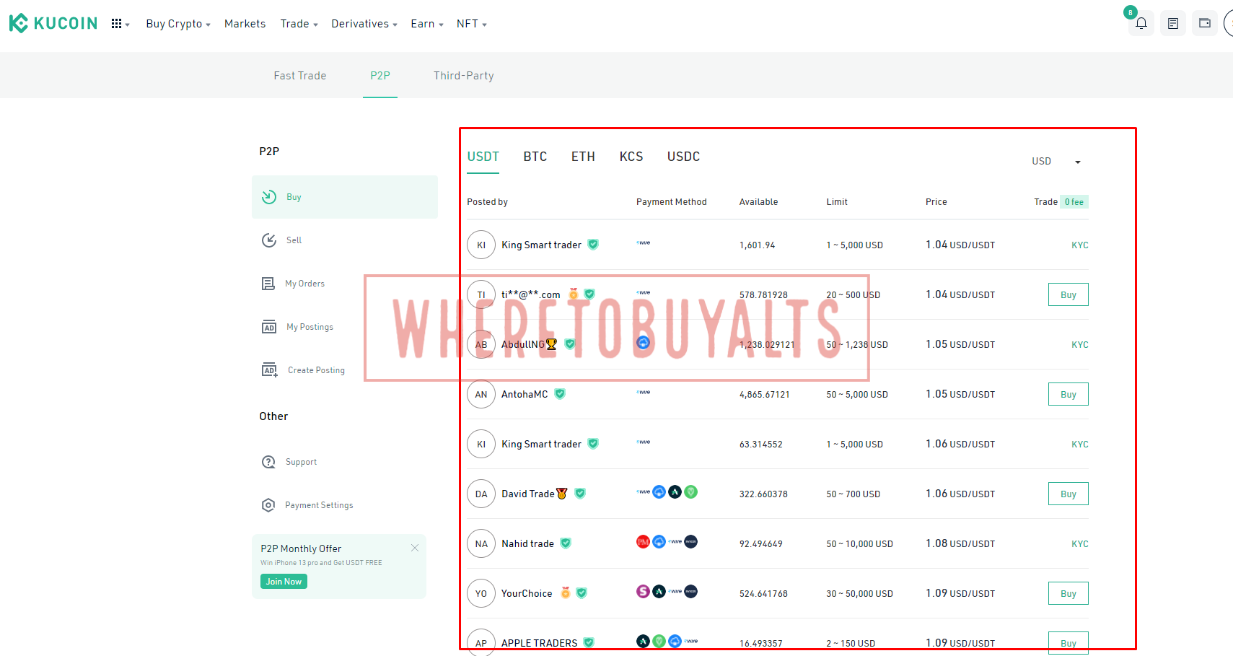Select the KCS coin tab
Viewport: 1233px width, 656px height.
631,157
